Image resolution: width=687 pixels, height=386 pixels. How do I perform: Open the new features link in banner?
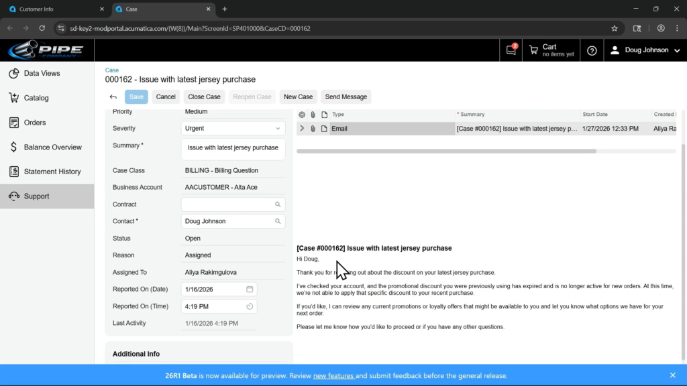333,376
